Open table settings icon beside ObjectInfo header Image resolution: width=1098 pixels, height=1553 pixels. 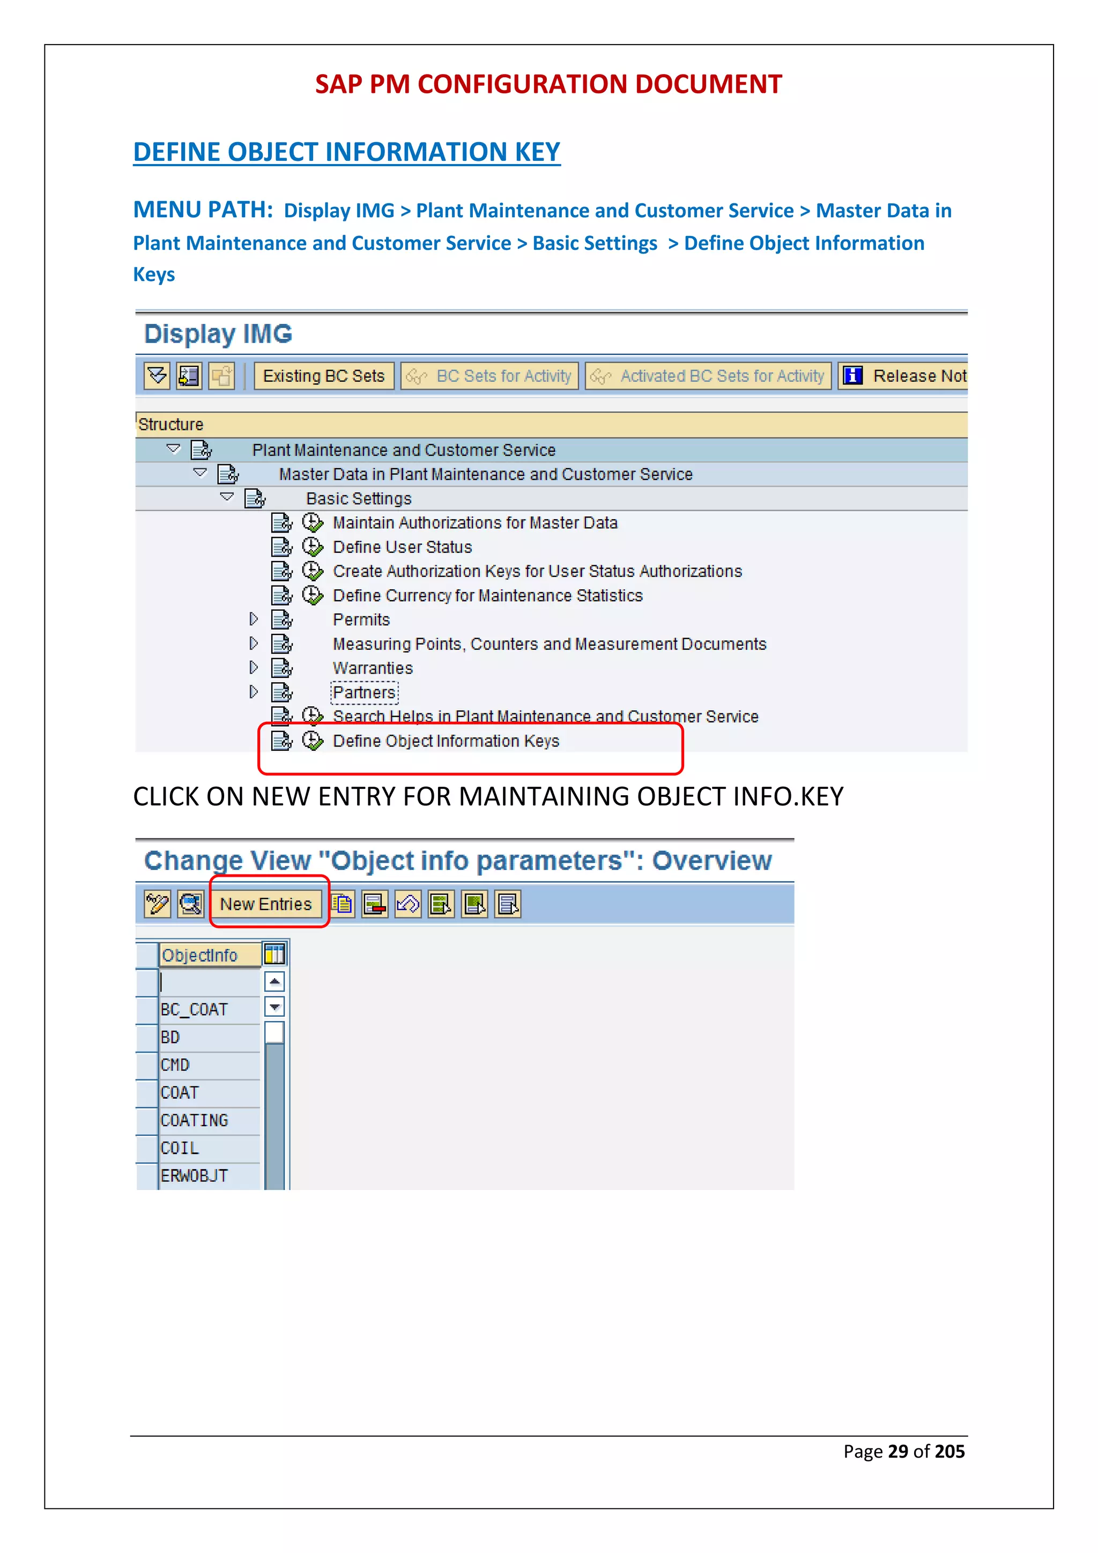(274, 955)
